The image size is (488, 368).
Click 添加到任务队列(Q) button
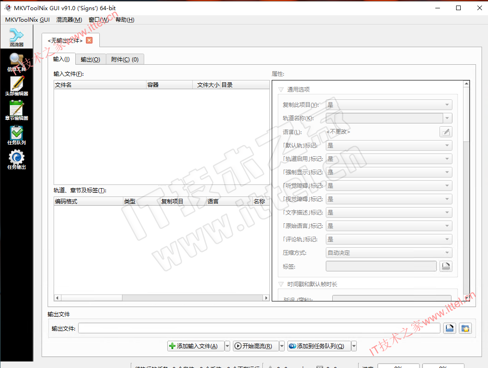point(319,346)
